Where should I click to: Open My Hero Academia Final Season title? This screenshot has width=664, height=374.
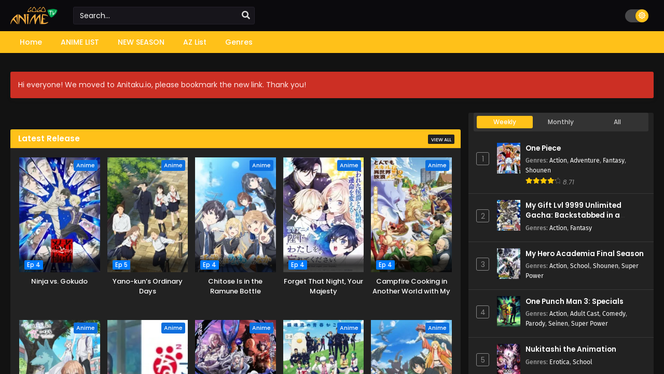point(585,253)
